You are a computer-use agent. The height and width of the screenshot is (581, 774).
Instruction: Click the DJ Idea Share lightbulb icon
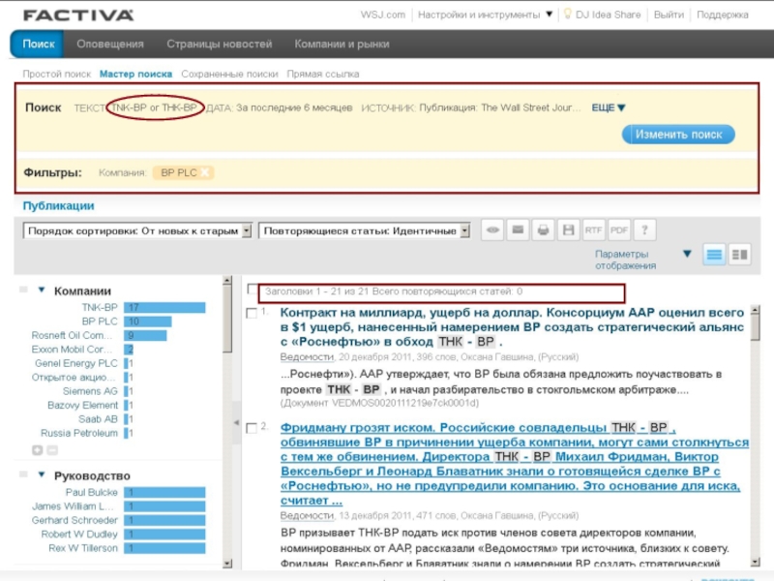pyautogui.click(x=567, y=15)
